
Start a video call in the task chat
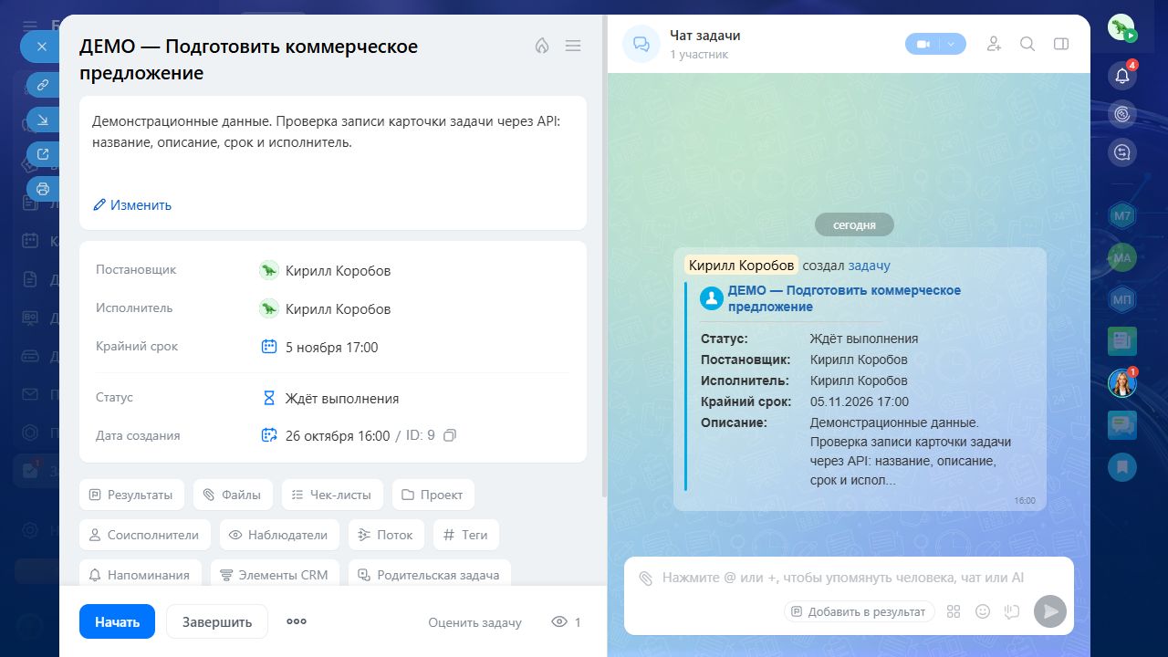pyautogui.click(x=923, y=44)
